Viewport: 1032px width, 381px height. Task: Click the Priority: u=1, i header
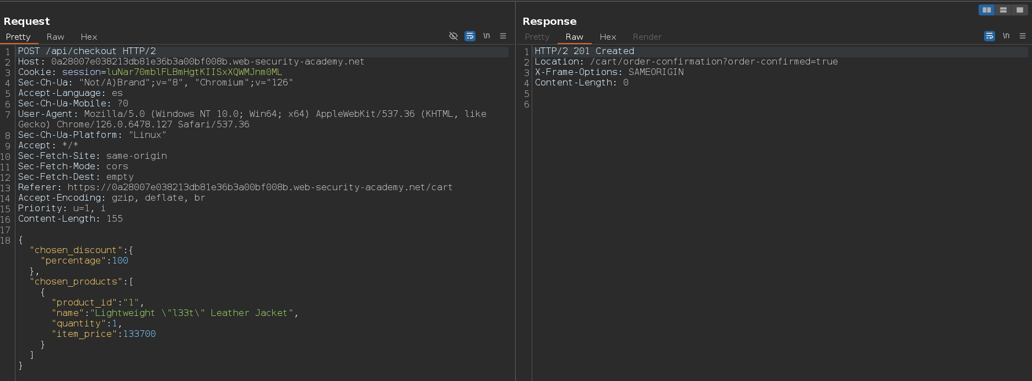[62, 208]
